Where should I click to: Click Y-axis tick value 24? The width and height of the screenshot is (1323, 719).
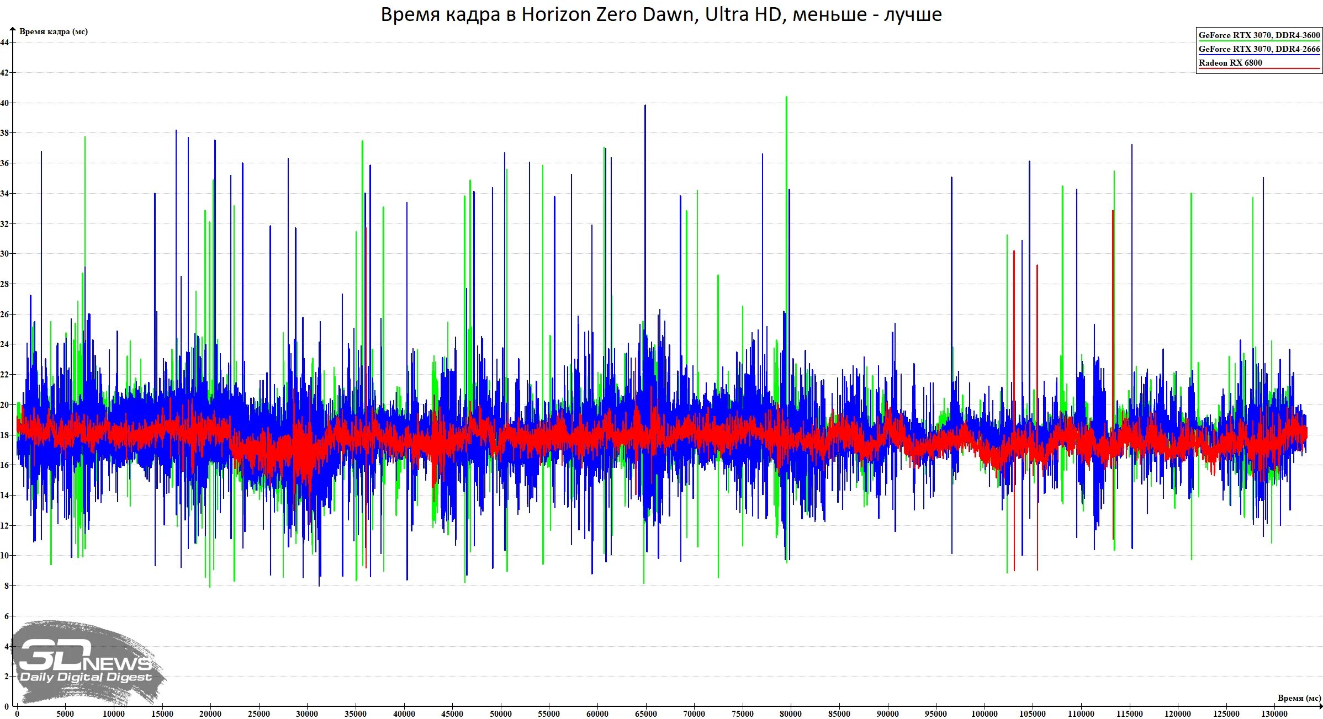click(x=4, y=344)
